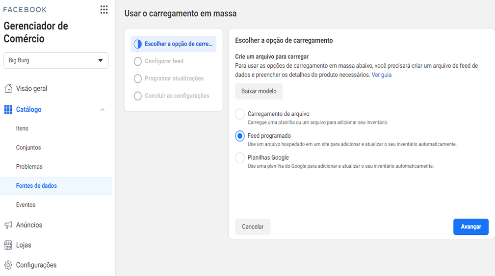Choose the Planilhas Google radio button

(x=239, y=158)
